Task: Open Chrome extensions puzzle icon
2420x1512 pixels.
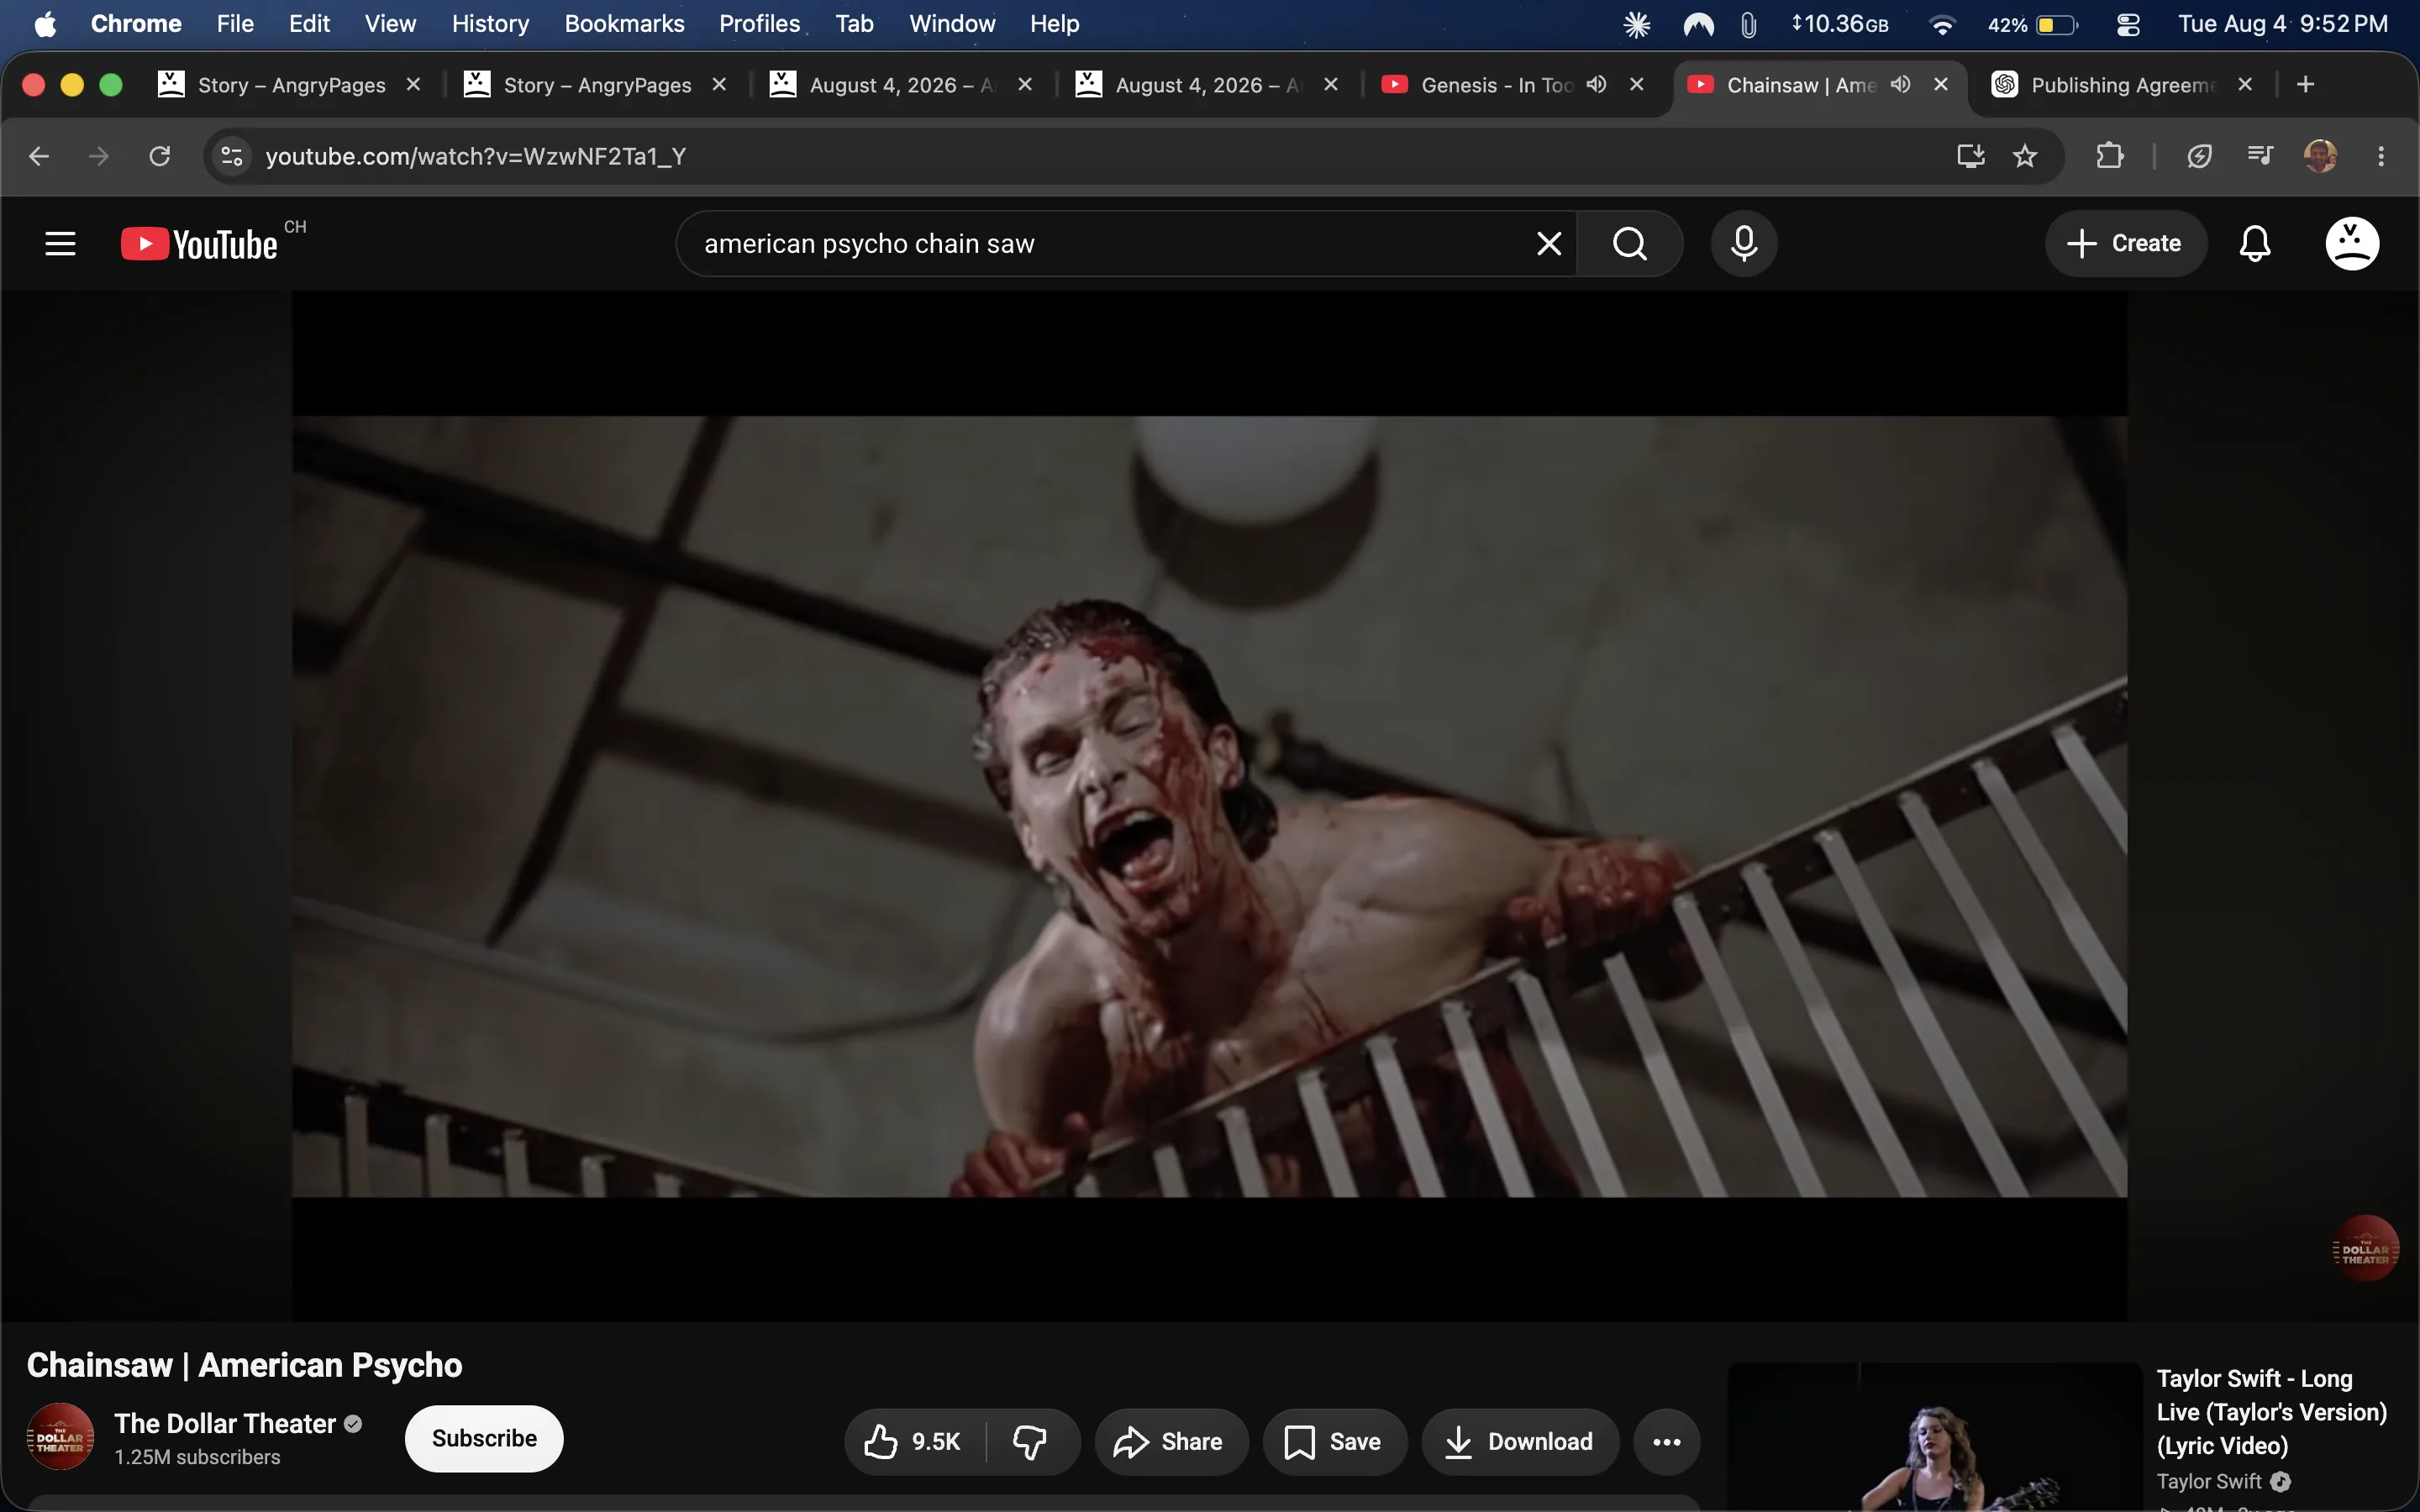Action: tap(2110, 156)
